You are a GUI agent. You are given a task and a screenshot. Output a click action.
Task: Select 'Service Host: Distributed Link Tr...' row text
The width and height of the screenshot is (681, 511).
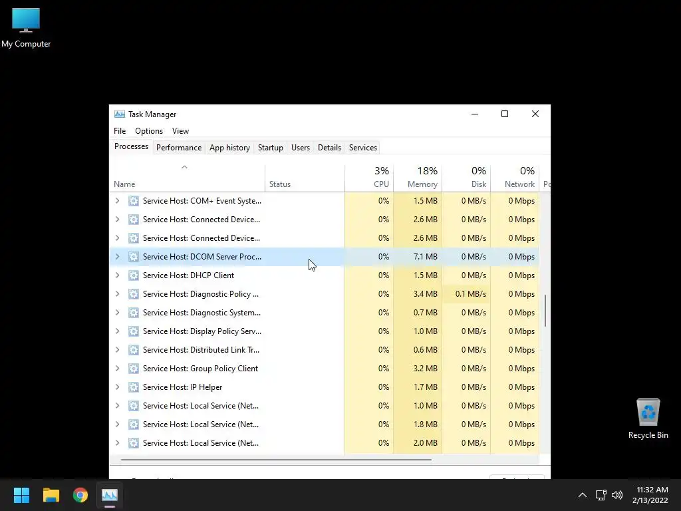[x=201, y=350]
